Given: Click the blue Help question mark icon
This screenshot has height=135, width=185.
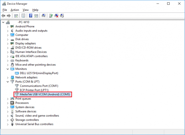Looking at the screenshot, I should 31,16.
